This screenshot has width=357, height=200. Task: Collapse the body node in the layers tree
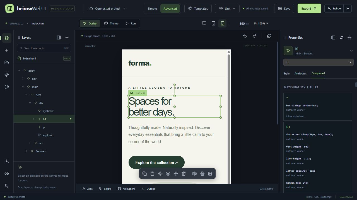pyautogui.click(x=19, y=71)
